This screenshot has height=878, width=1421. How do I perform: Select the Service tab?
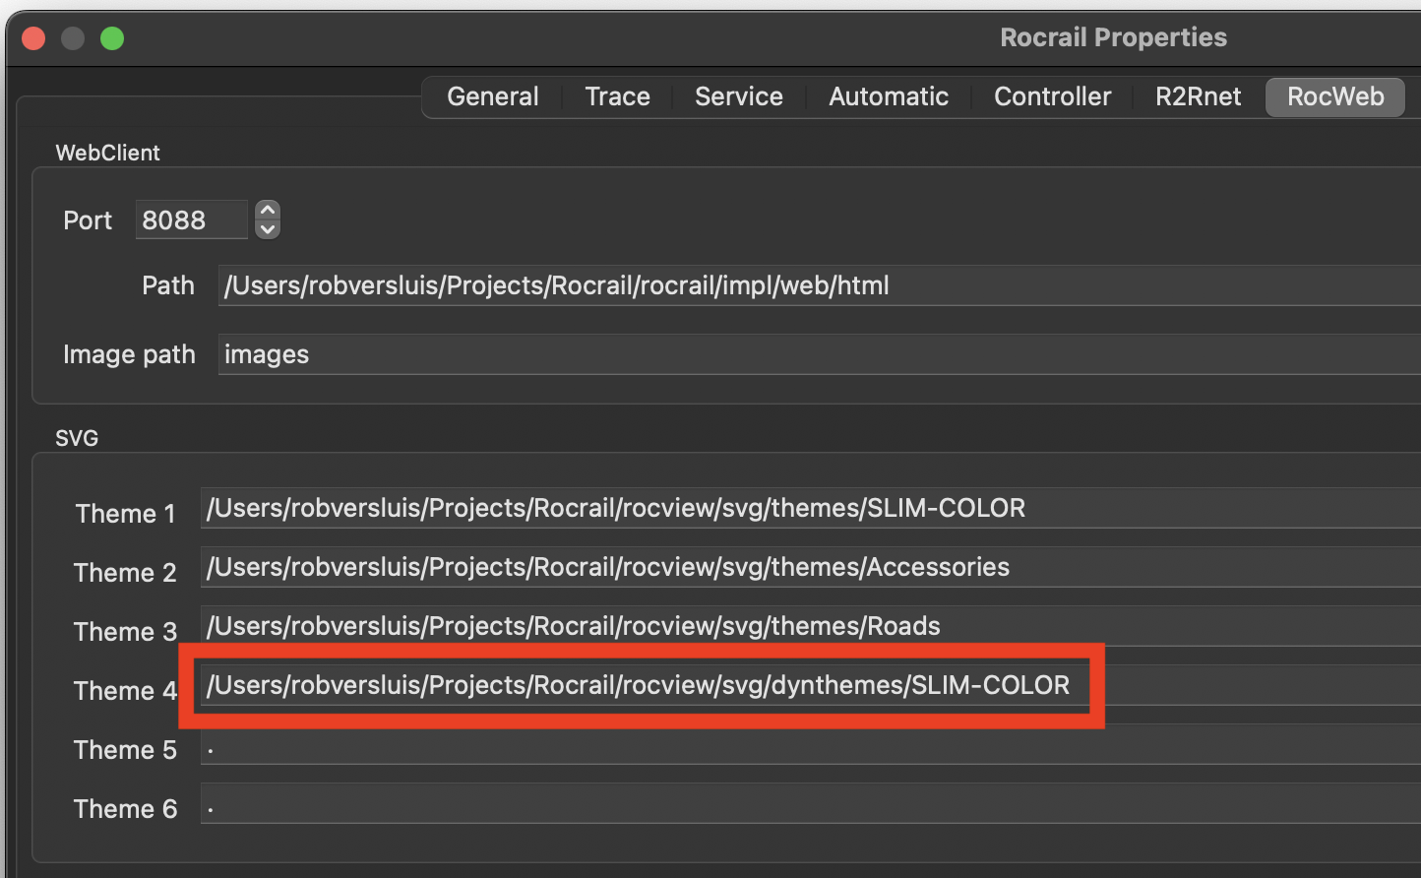pos(738,96)
